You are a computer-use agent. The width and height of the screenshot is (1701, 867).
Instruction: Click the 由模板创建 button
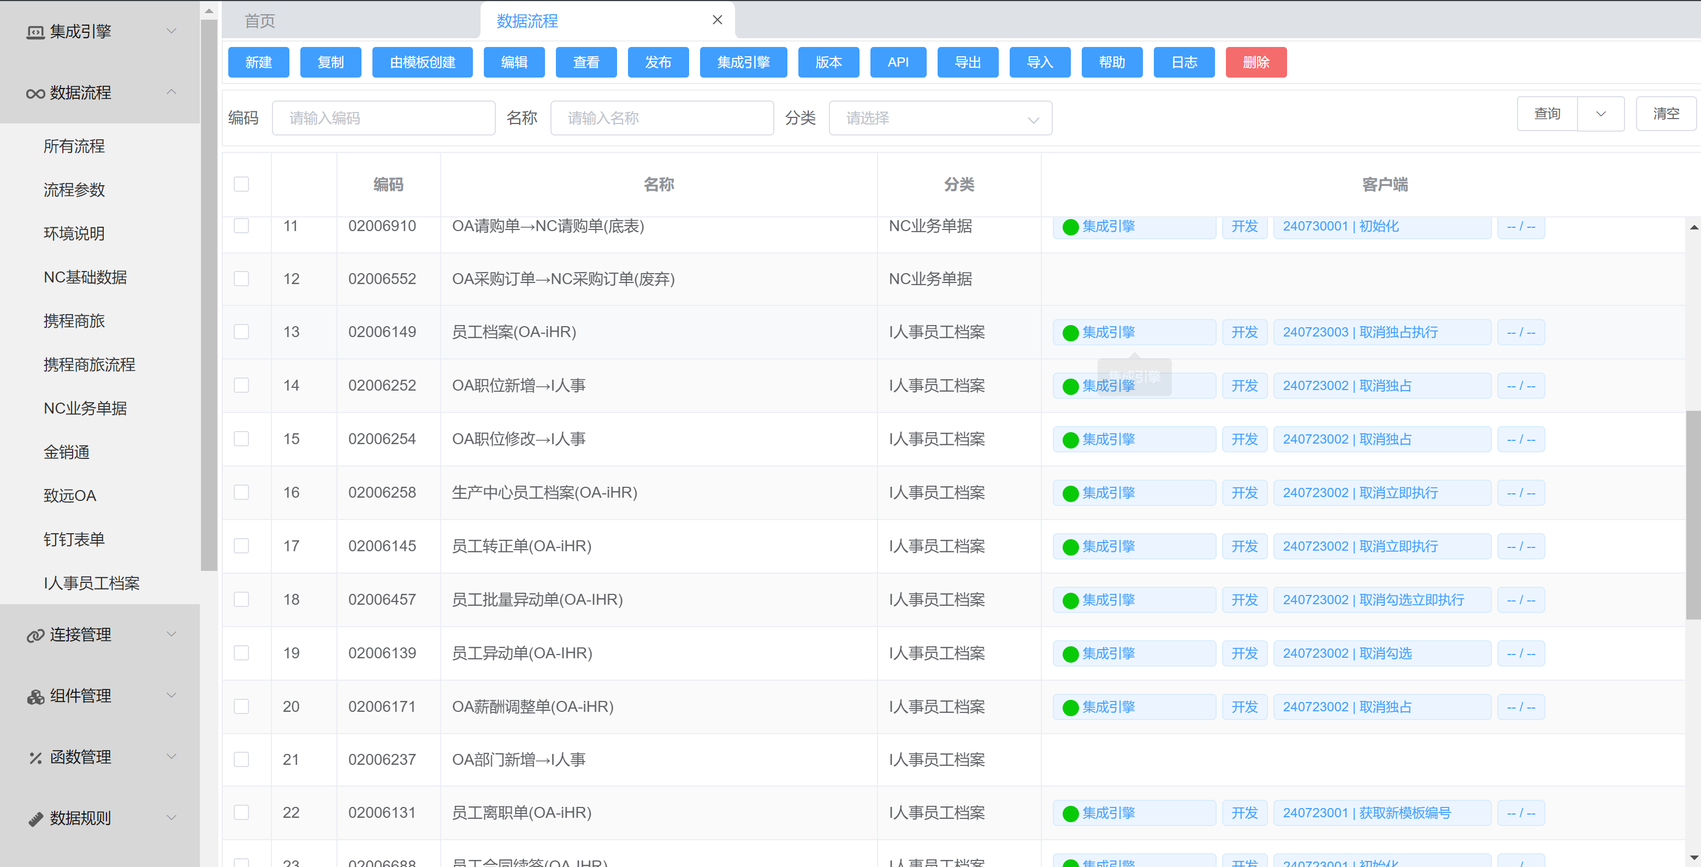click(x=422, y=62)
